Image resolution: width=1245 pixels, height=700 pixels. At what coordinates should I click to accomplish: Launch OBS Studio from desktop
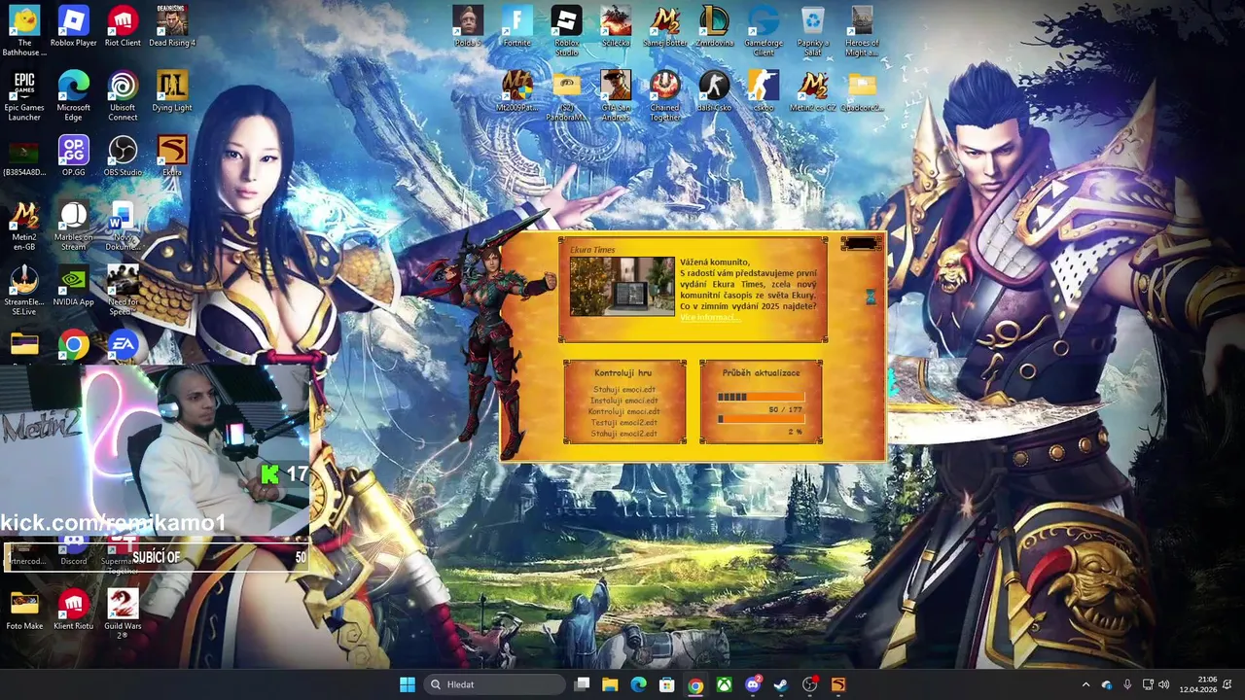click(x=123, y=156)
